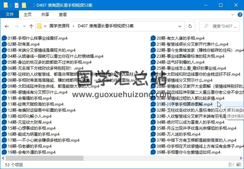
Task: Click the video icon of 39期-手相看你今生爱情运如何.mp4
Action: 153,152
